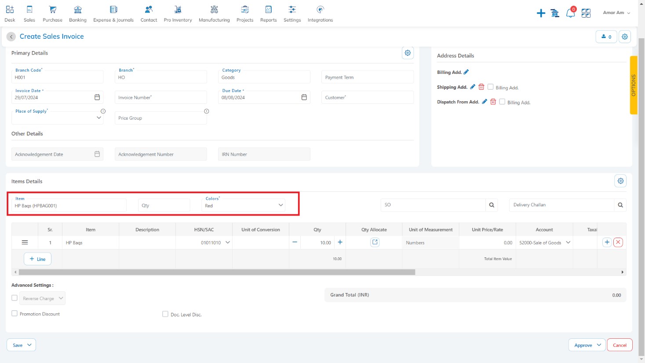Increase quantity with plus button
645x363 pixels.
click(340, 242)
